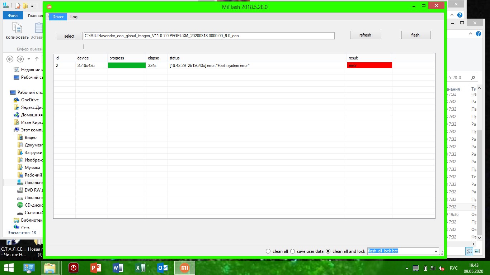Open the Log menu in MiFlash
This screenshot has width=490, height=275.
pos(74,17)
